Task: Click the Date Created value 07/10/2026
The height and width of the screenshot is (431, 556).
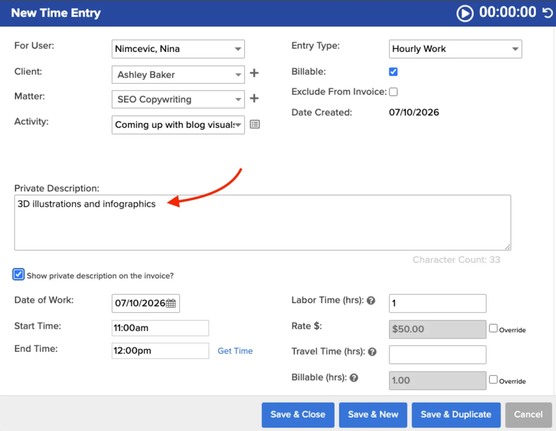Action: pos(414,112)
